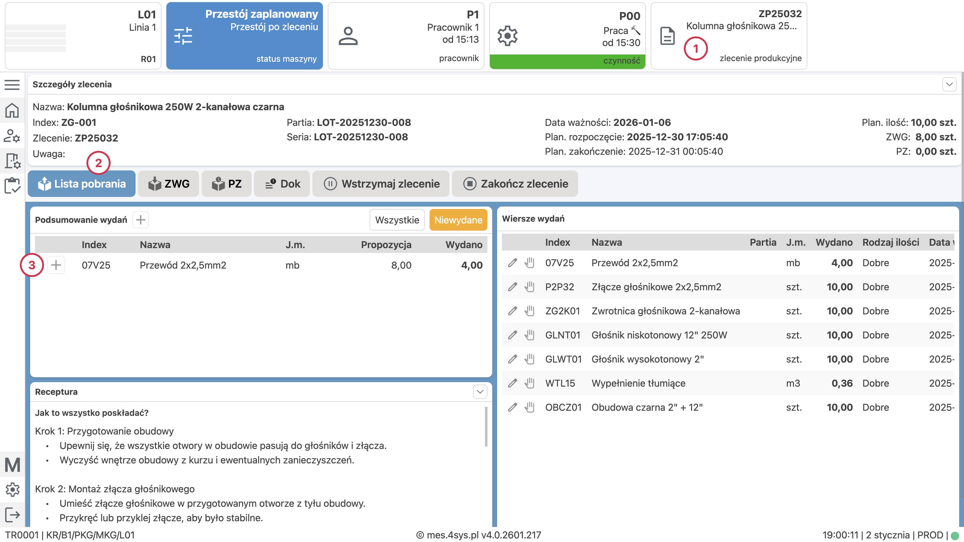Open the hamburger navigation menu

pos(12,85)
